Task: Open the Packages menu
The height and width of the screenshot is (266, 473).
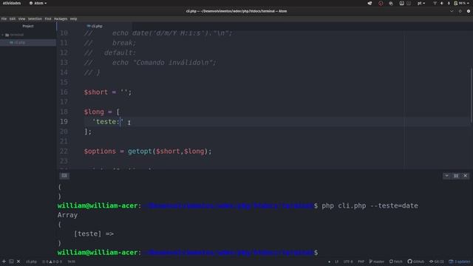Action: (61, 18)
